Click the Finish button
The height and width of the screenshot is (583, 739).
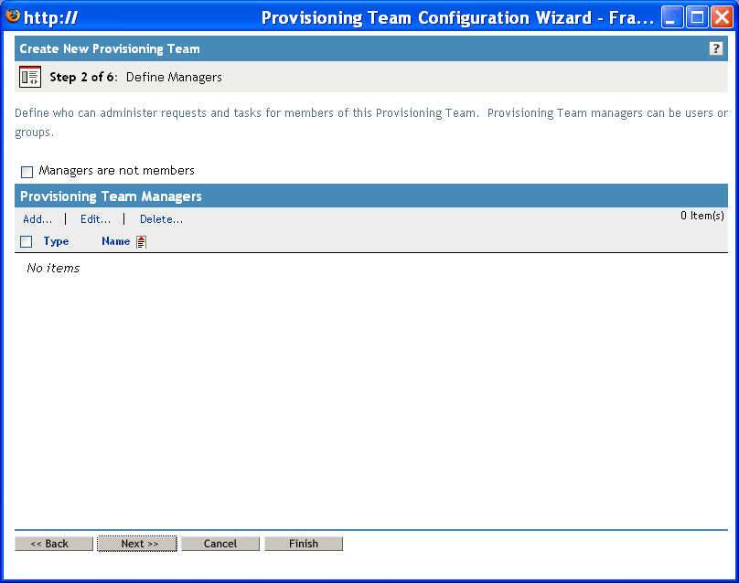(304, 544)
